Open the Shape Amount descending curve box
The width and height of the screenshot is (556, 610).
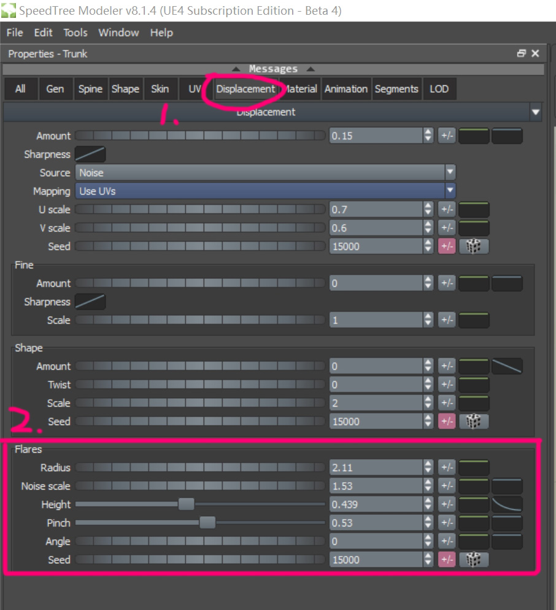507,366
